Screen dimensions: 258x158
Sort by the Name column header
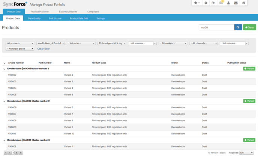[x=67, y=63]
